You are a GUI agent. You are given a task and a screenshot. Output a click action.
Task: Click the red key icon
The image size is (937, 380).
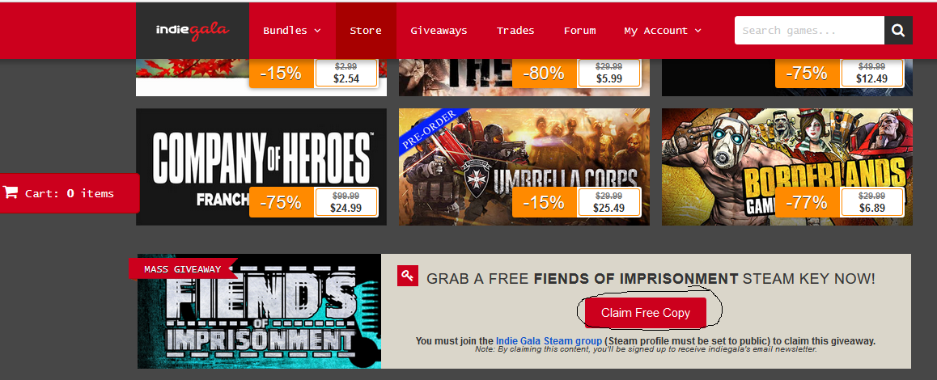coord(408,276)
